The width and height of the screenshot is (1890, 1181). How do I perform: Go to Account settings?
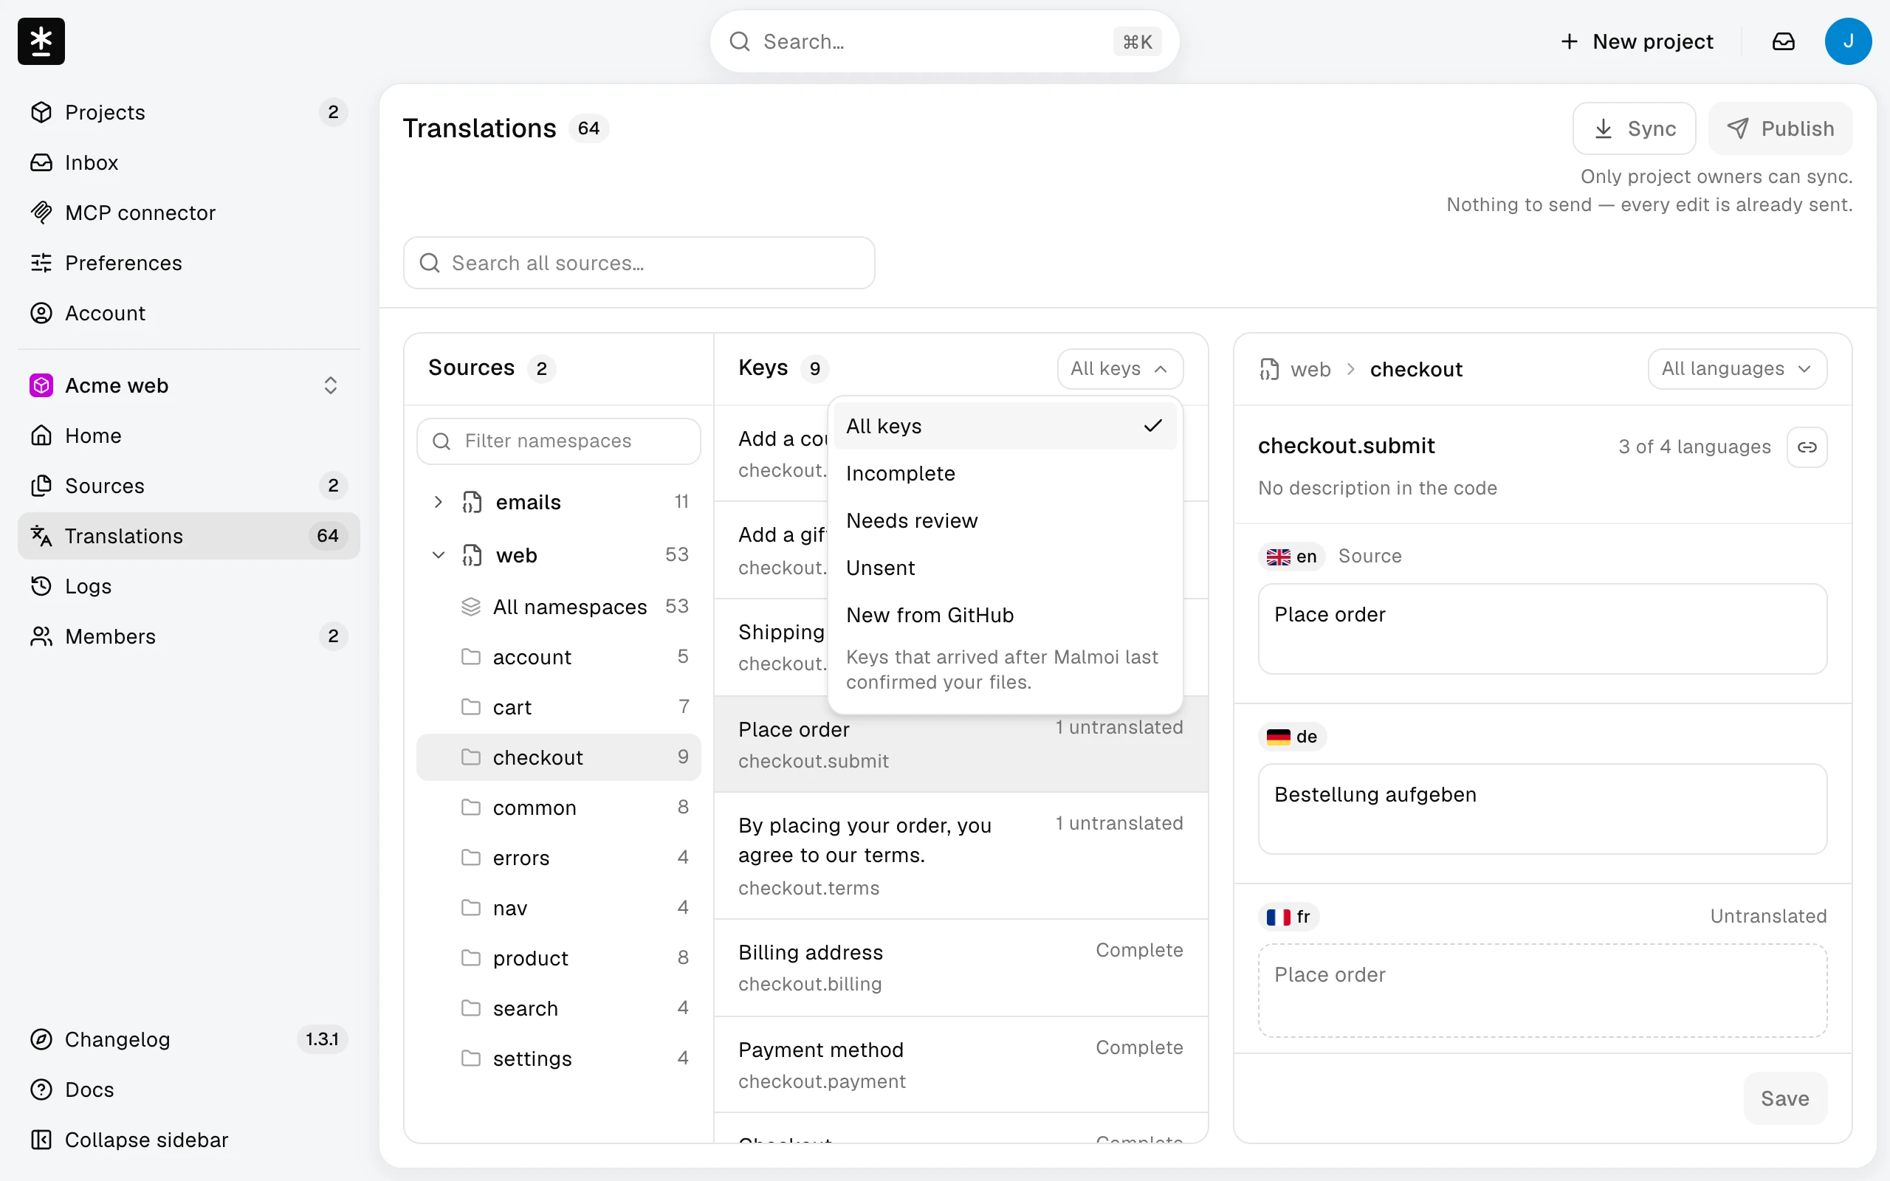[188, 313]
